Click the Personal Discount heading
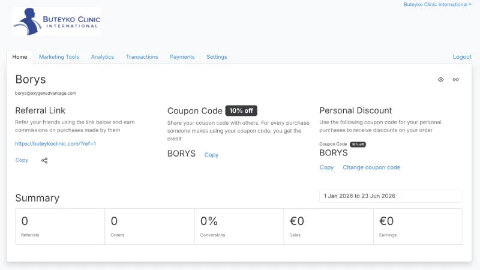Image resolution: width=480 pixels, height=270 pixels. point(356,110)
